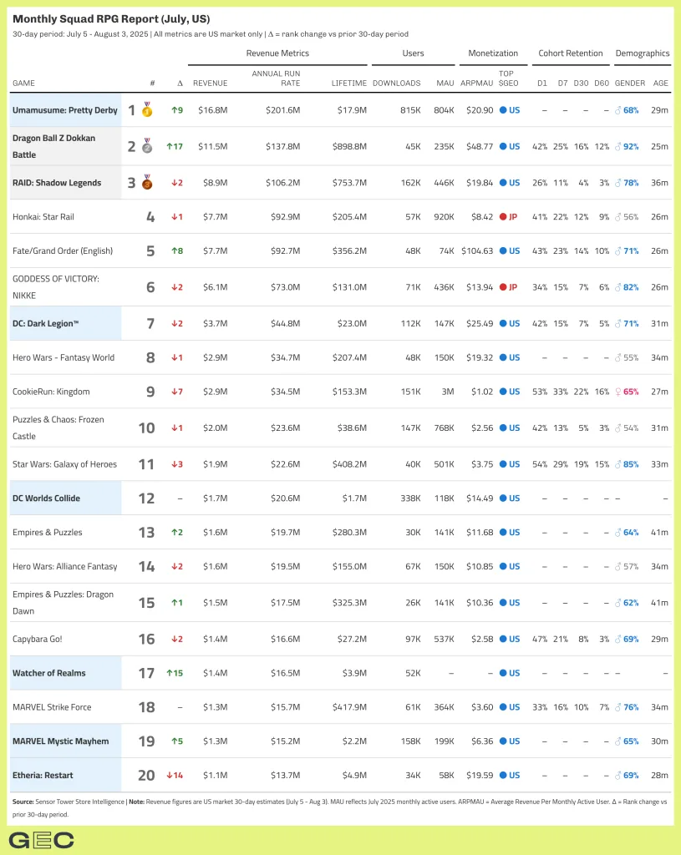The image size is (681, 855).
Task: Open the DC Worlds Collide game entry
Action: 46,498
